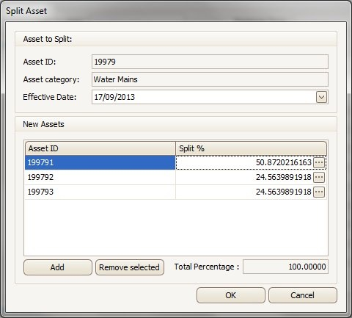The width and height of the screenshot is (352, 318).
Task: Click the Asset category field Water Mains
Action: (x=210, y=79)
